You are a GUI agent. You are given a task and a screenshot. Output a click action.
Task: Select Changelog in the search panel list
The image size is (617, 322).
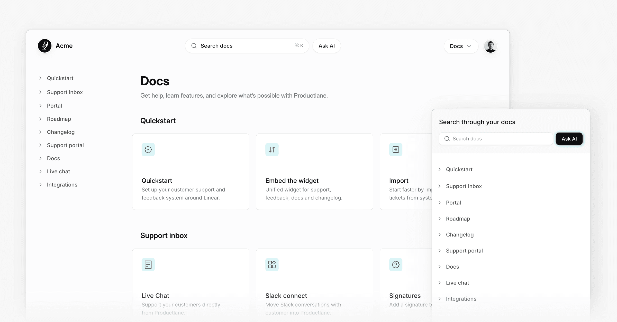(x=460, y=235)
